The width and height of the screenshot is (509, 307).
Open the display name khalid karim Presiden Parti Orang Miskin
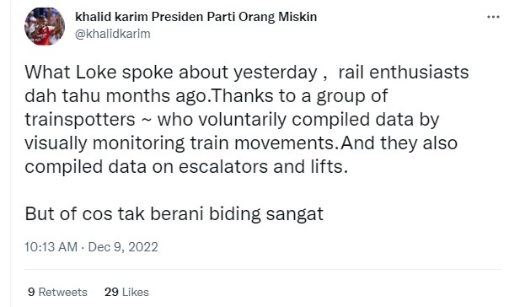[x=196, y=17]
